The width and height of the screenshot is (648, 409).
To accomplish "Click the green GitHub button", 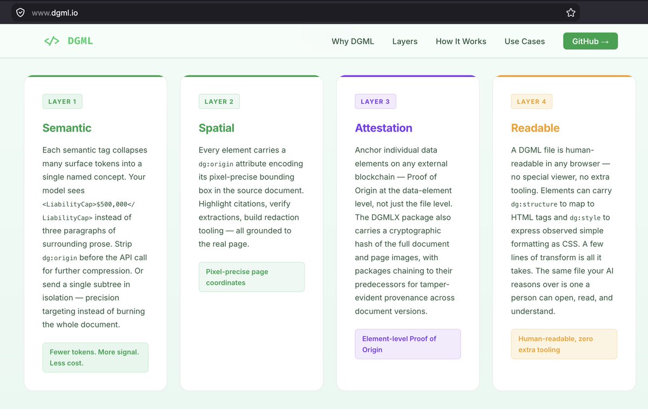I will [x=590, y=41].
